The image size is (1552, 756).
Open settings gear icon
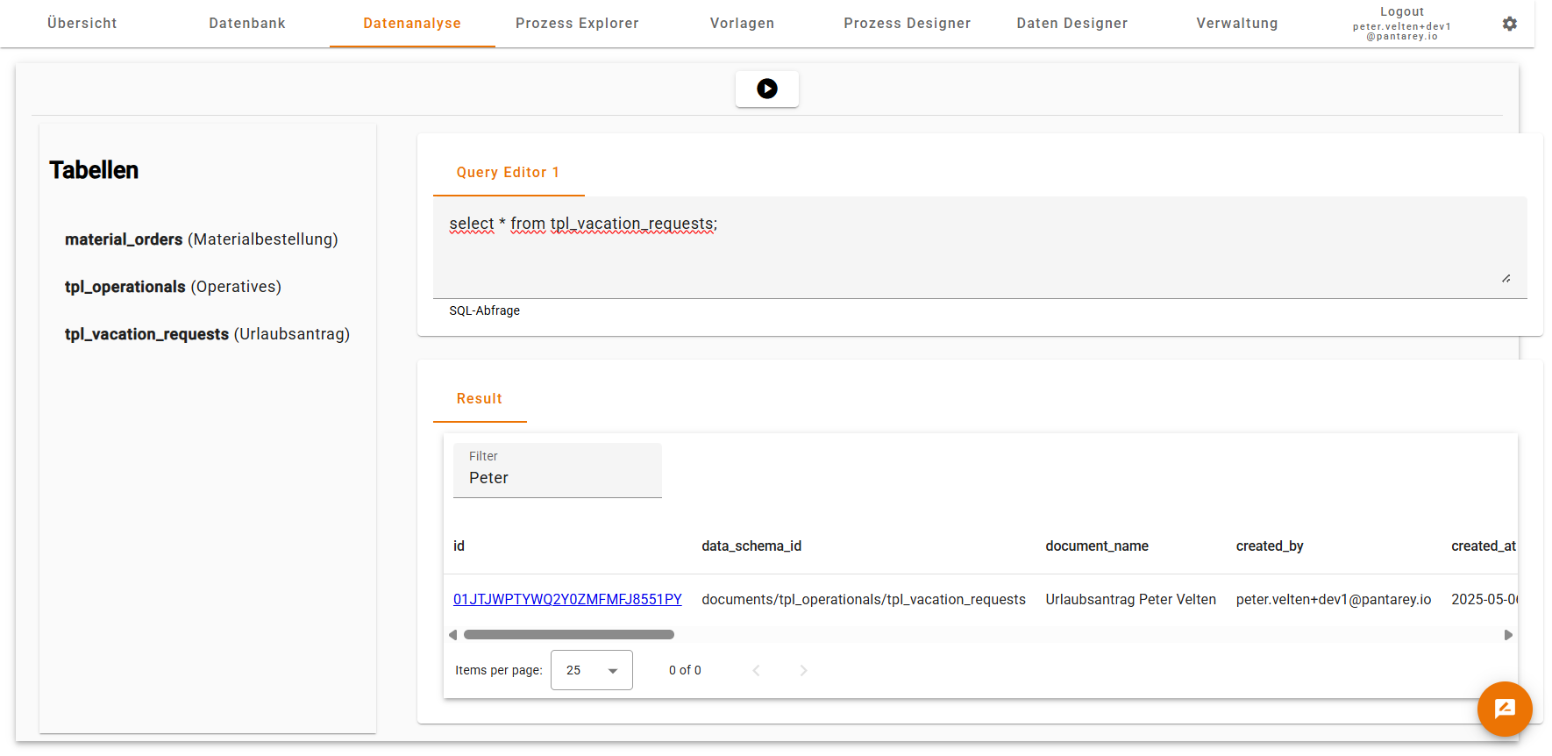[x=1509, y=24]
